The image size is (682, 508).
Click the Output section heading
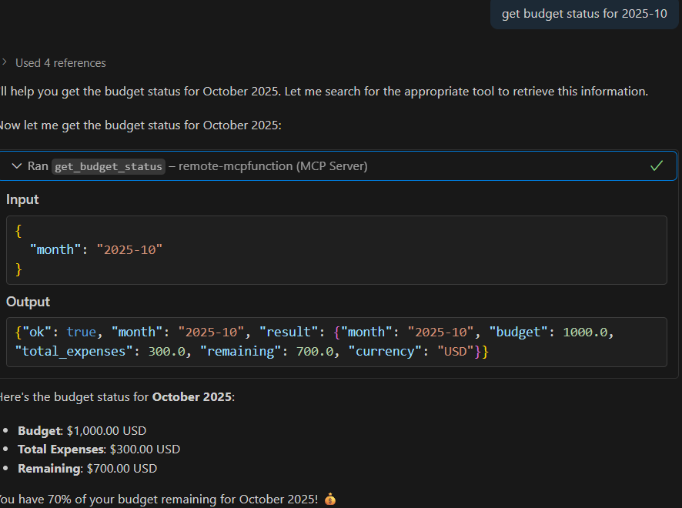(28, 302)
